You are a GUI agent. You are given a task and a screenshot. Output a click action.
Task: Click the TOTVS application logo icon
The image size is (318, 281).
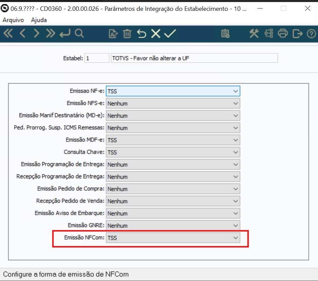[5, 8]
